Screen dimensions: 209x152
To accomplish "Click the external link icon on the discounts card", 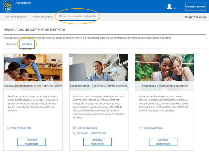I will (x=9, y=128).
